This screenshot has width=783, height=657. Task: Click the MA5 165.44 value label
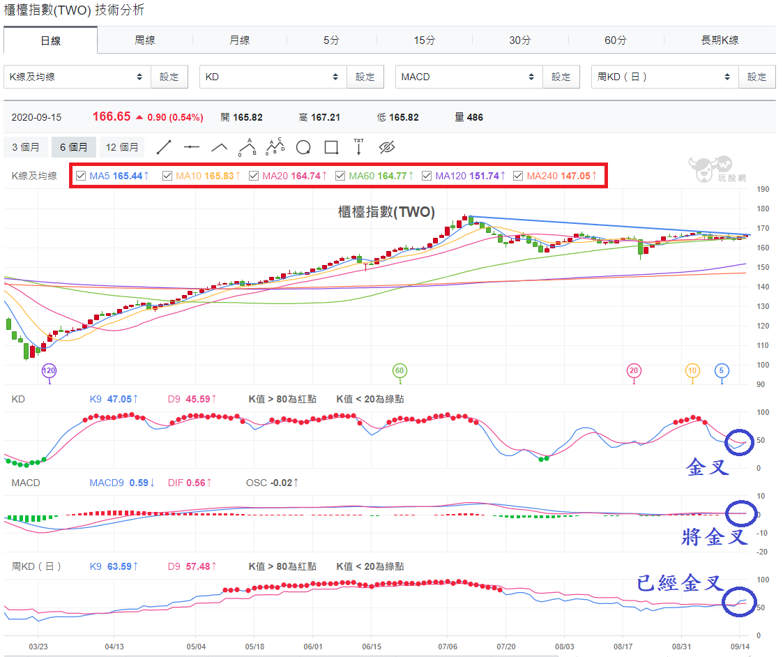point(119,176)
